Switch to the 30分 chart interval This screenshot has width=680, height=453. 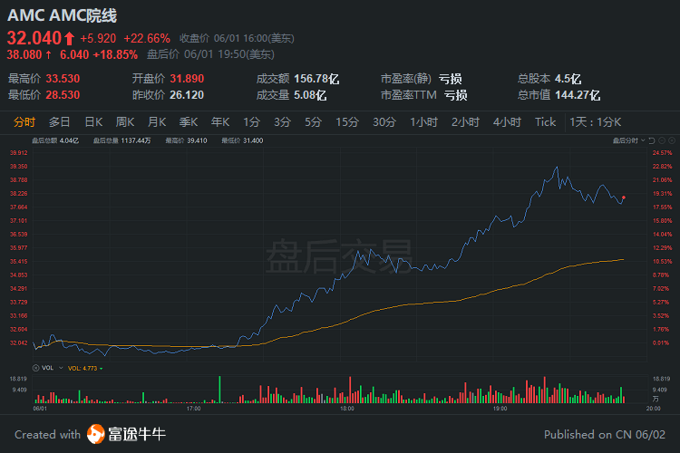tap(384, 122)
